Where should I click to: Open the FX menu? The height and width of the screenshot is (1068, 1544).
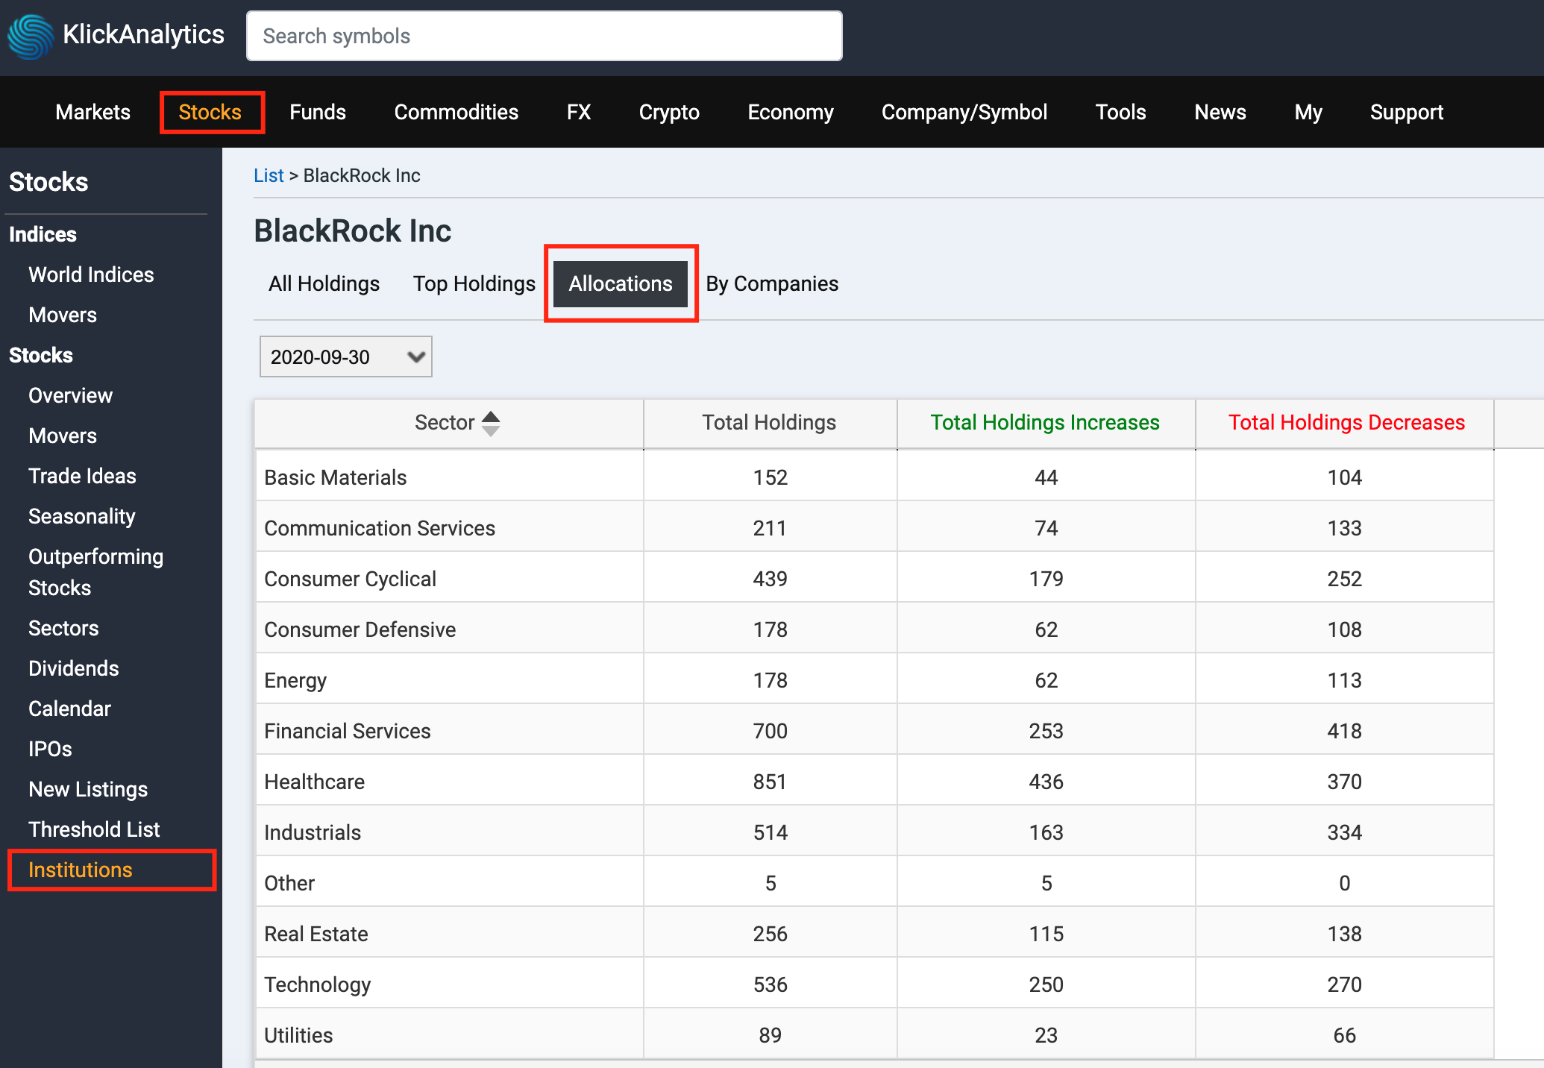pyautogui.click(x=579, y=112)
